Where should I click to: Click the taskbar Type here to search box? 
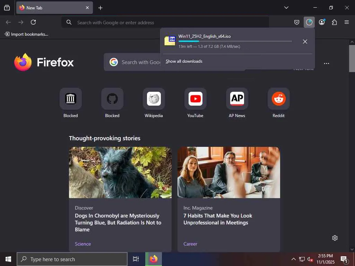[72, 259]
